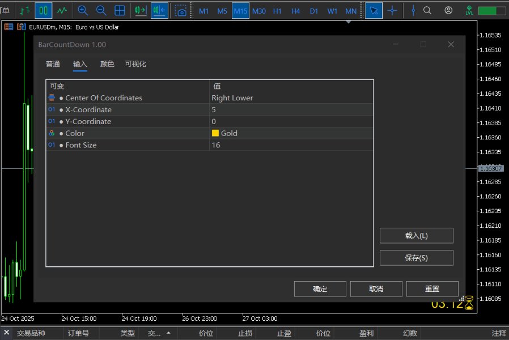Switch to the 可视化 tab
The image size is (509, 340).
tap(136, 64)
